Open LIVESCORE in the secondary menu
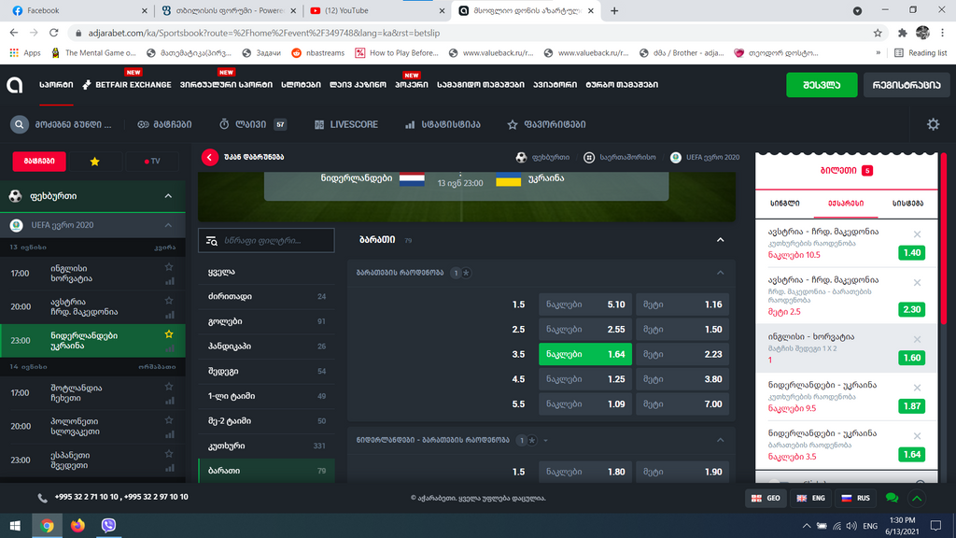Screen dimensions: 956x538 click(346, 124)
